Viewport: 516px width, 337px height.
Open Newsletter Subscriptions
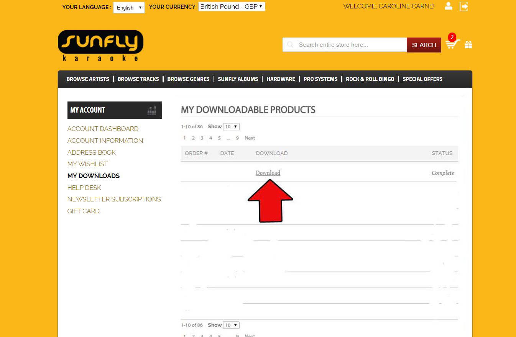114,199
